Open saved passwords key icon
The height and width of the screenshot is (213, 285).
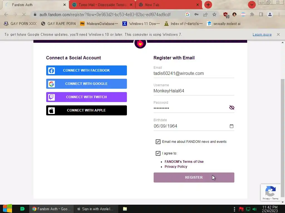196,14
